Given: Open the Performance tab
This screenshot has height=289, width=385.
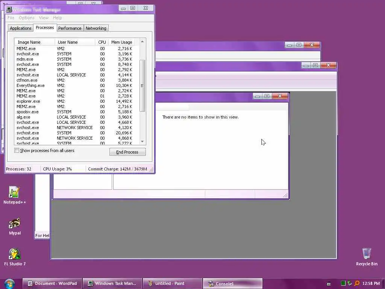Looking at the screenshot, I should (x=70, y=28).
